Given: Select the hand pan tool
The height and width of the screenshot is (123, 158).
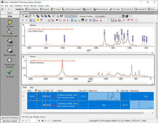Looking at the screenshot, I should pos(41,20).
